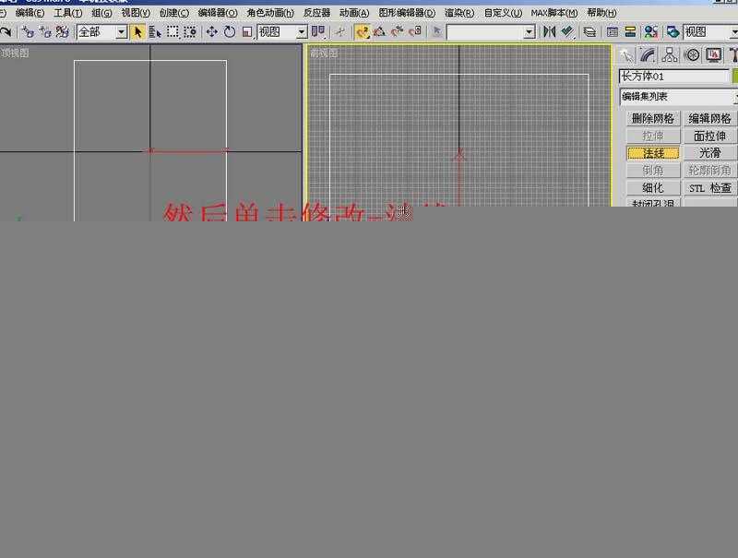Viewport: 738px width, 558px height.
Task: Click the Redo arrow icon
Action: click(x=6, y=32)
